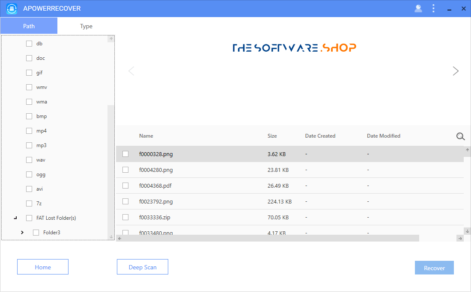Check the Folder3 checkbox
Screen dimensions: 471x292
pyautogui.click(x=36, y=232)
